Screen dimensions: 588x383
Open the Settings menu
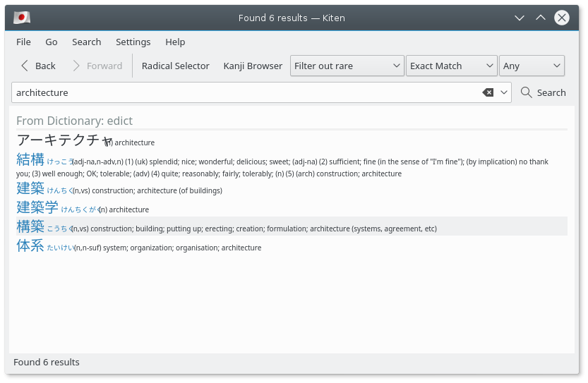133,42
